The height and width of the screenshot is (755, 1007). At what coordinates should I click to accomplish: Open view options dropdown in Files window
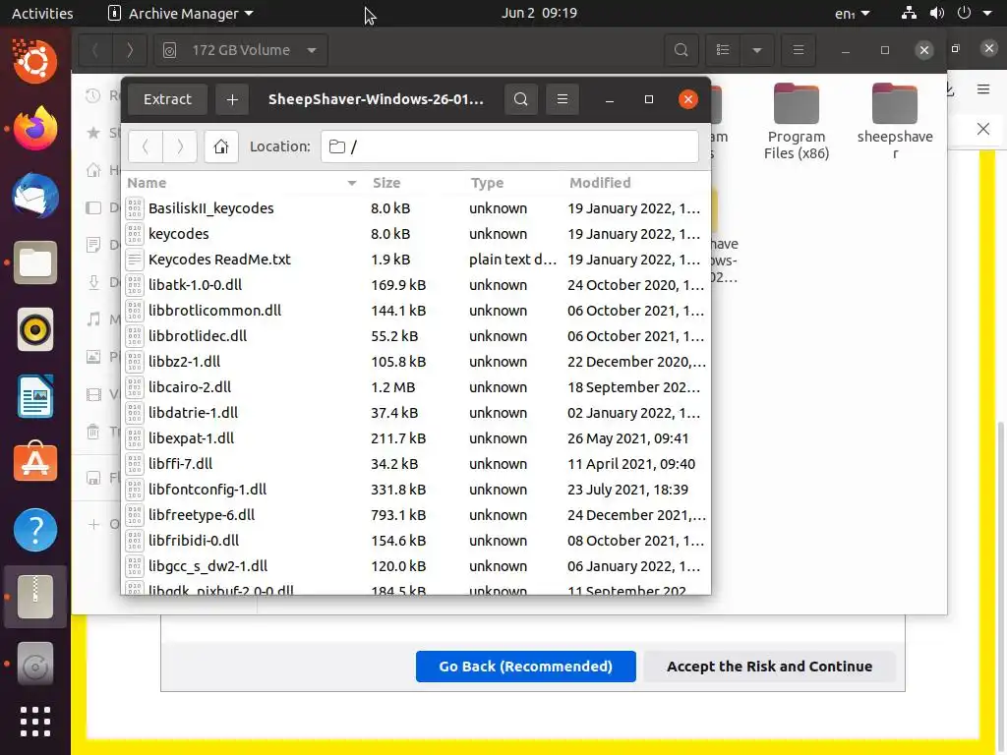pyautogui.click(x=757, y=50)
